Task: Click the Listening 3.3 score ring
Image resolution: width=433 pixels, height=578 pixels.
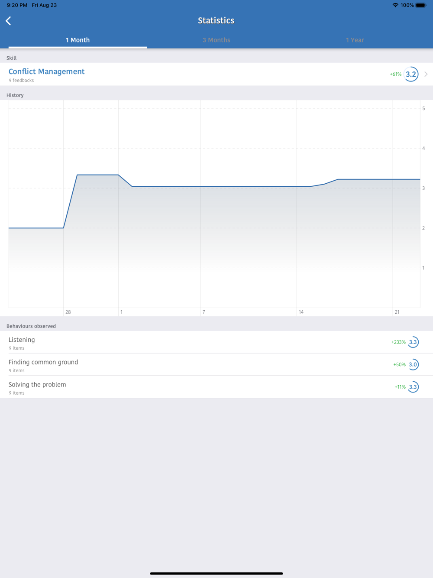Action: tap(413, 342)
